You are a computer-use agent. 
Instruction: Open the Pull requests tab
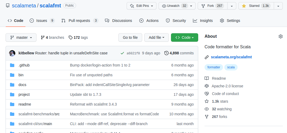point(80,21)
